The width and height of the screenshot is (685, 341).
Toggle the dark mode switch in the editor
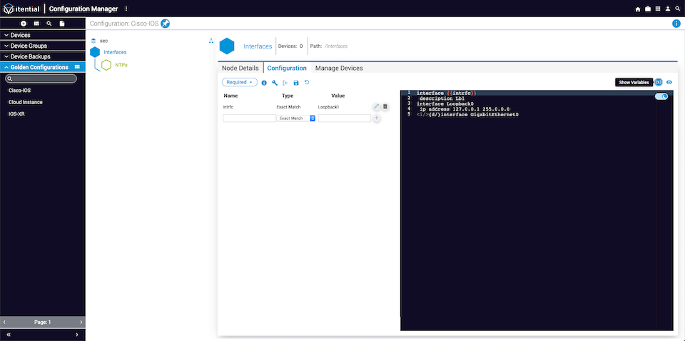pos(661,97)
